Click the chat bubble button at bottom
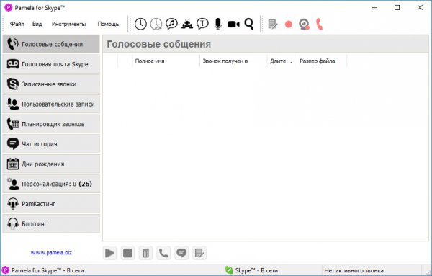 coord(181,253)
